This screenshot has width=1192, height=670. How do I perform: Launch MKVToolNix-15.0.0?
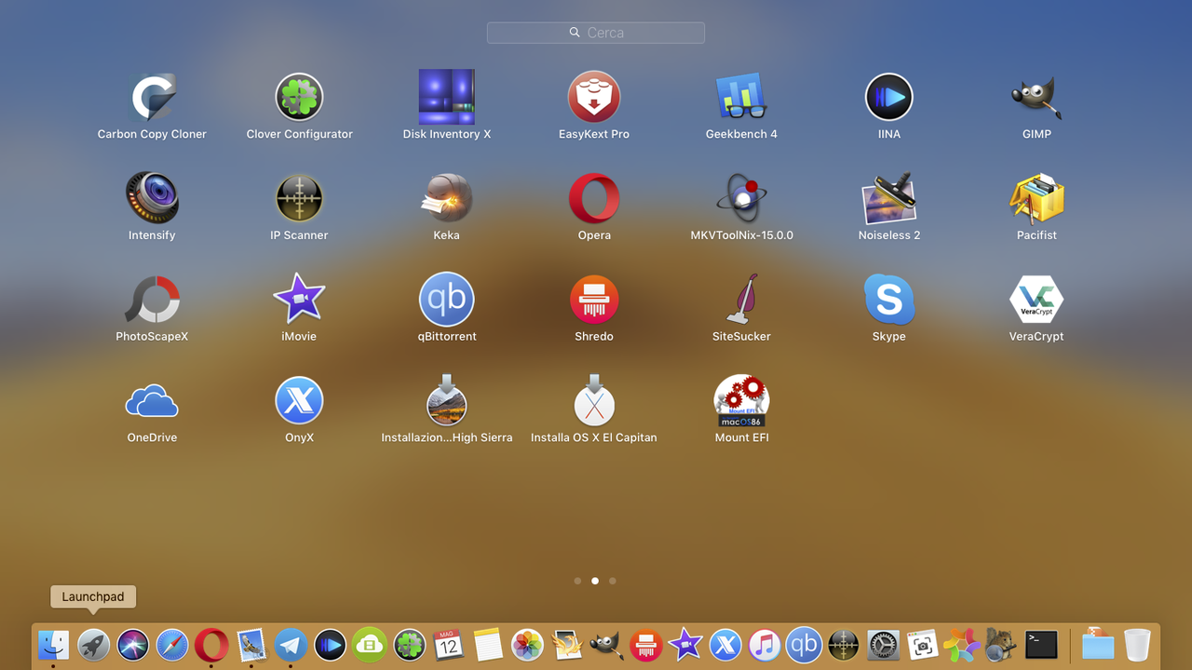(x=741, y=198)
